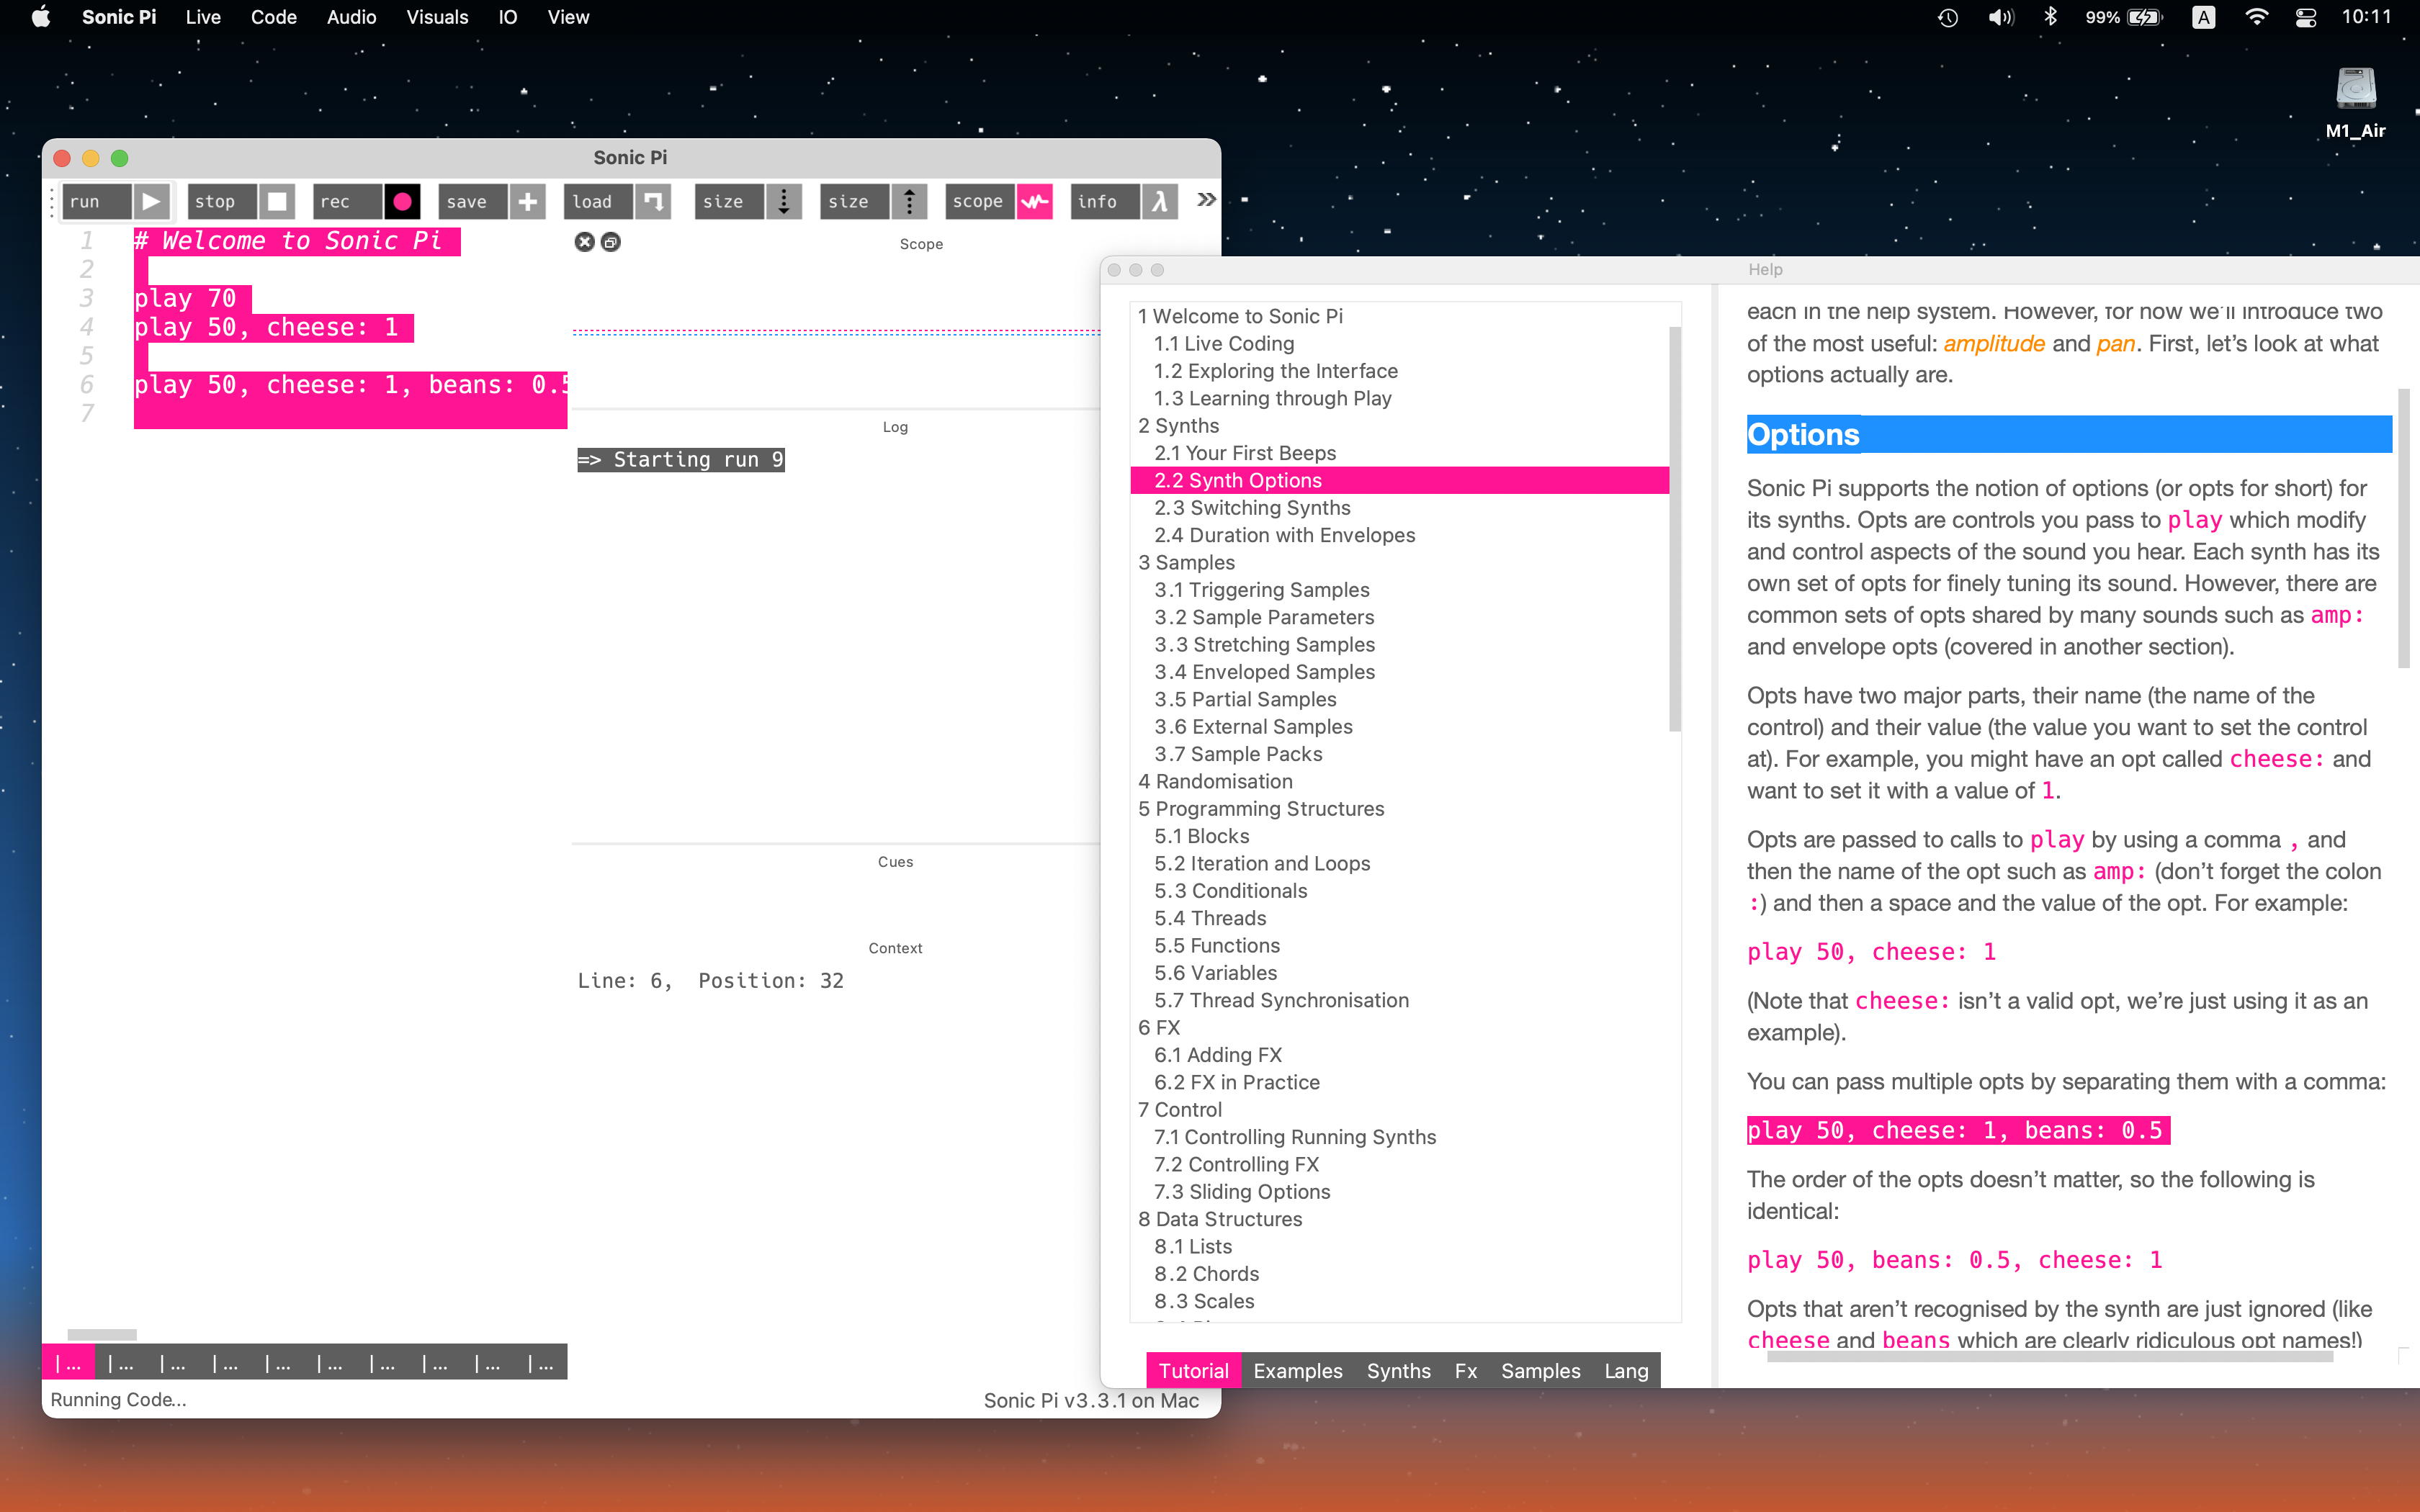2420x1512 pixels.
Task: Open info with the lambda icon
Action: [1159, 201]
